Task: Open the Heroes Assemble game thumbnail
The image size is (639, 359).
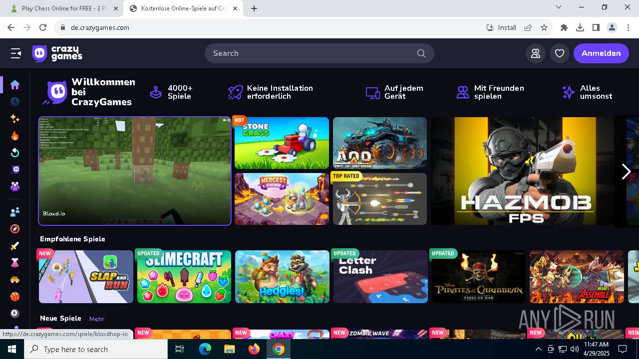Action: [x=577, y=277]
